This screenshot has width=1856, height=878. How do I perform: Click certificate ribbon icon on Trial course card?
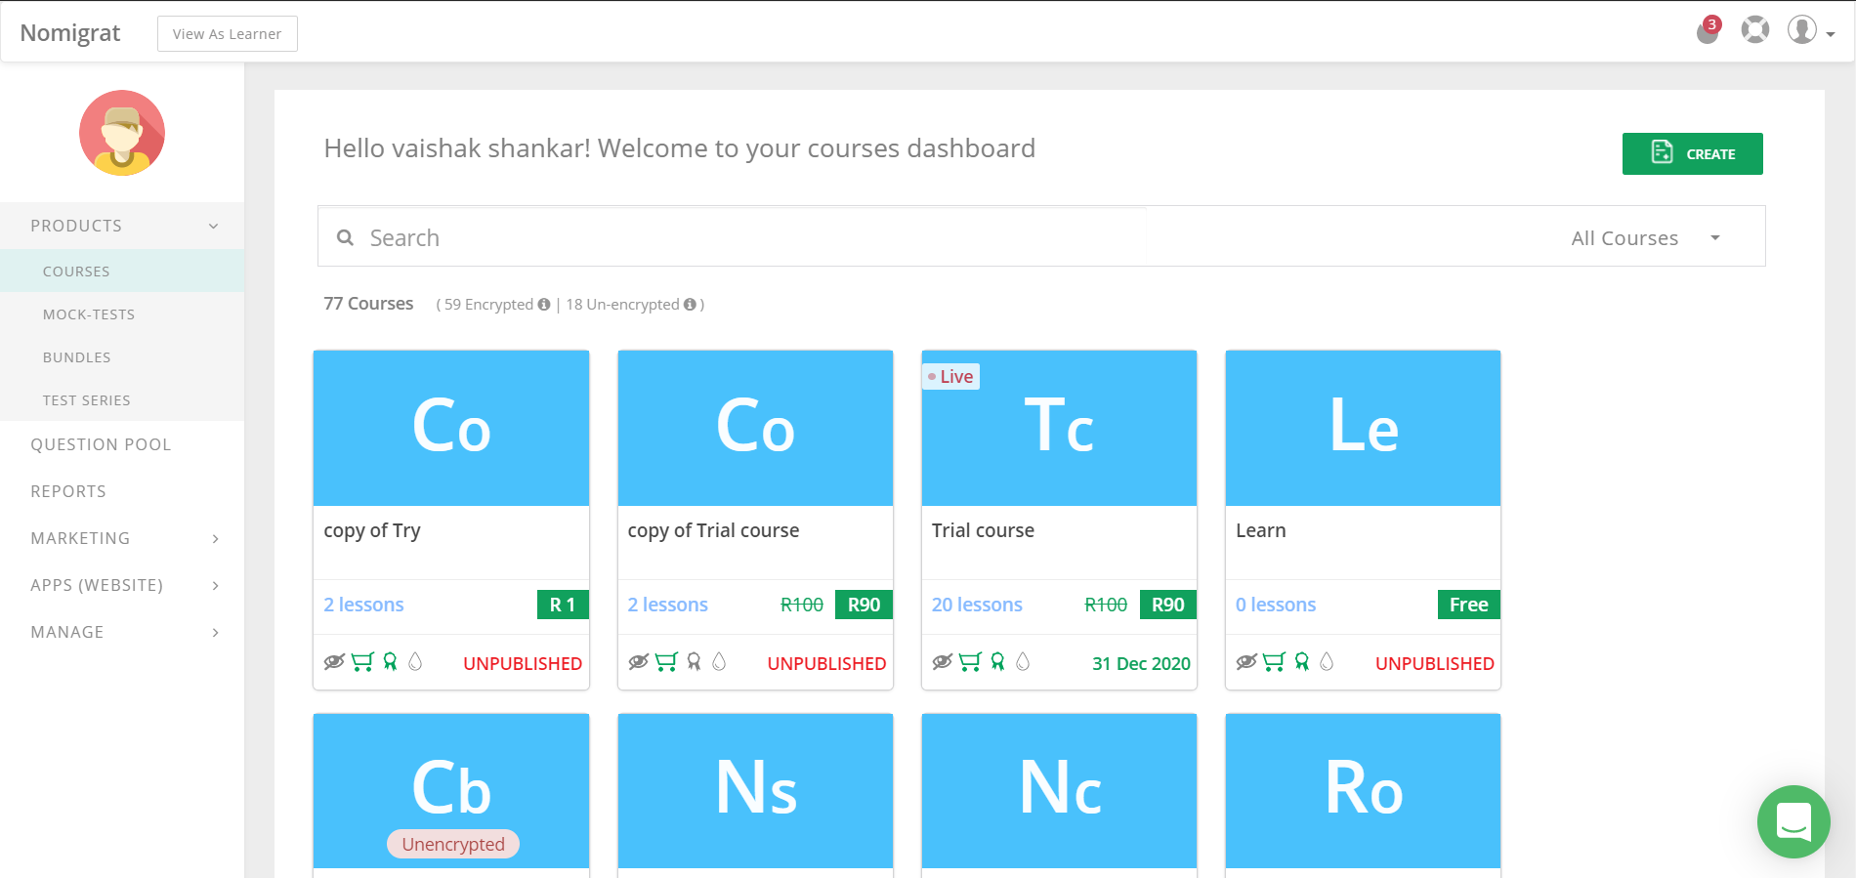pyautogui.click(x=997, y=662)
